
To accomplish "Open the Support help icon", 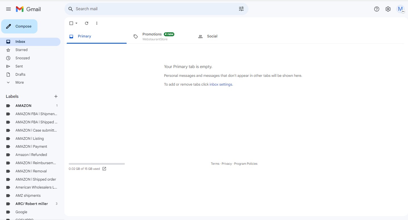I will (377, 9).
